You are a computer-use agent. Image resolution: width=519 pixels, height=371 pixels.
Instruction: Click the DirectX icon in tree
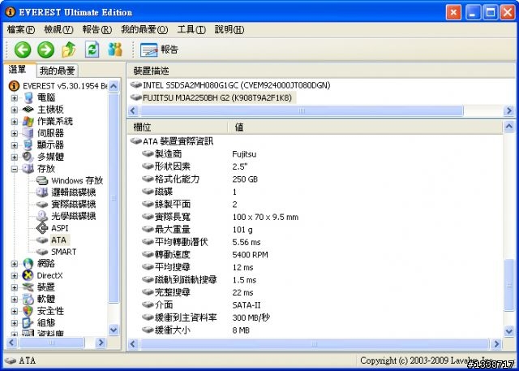coord(28,275)
